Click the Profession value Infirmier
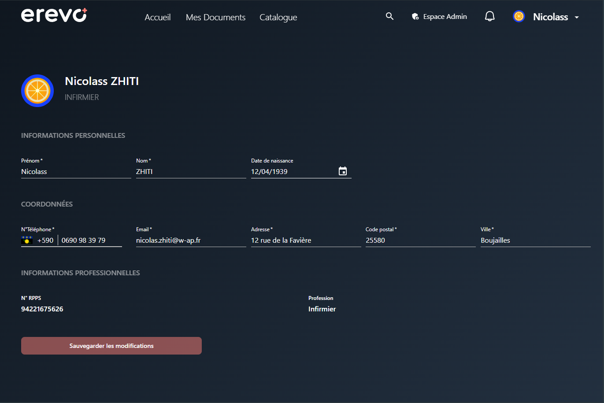The height and width of the screenshot is (403, 604). click(322, 309)
